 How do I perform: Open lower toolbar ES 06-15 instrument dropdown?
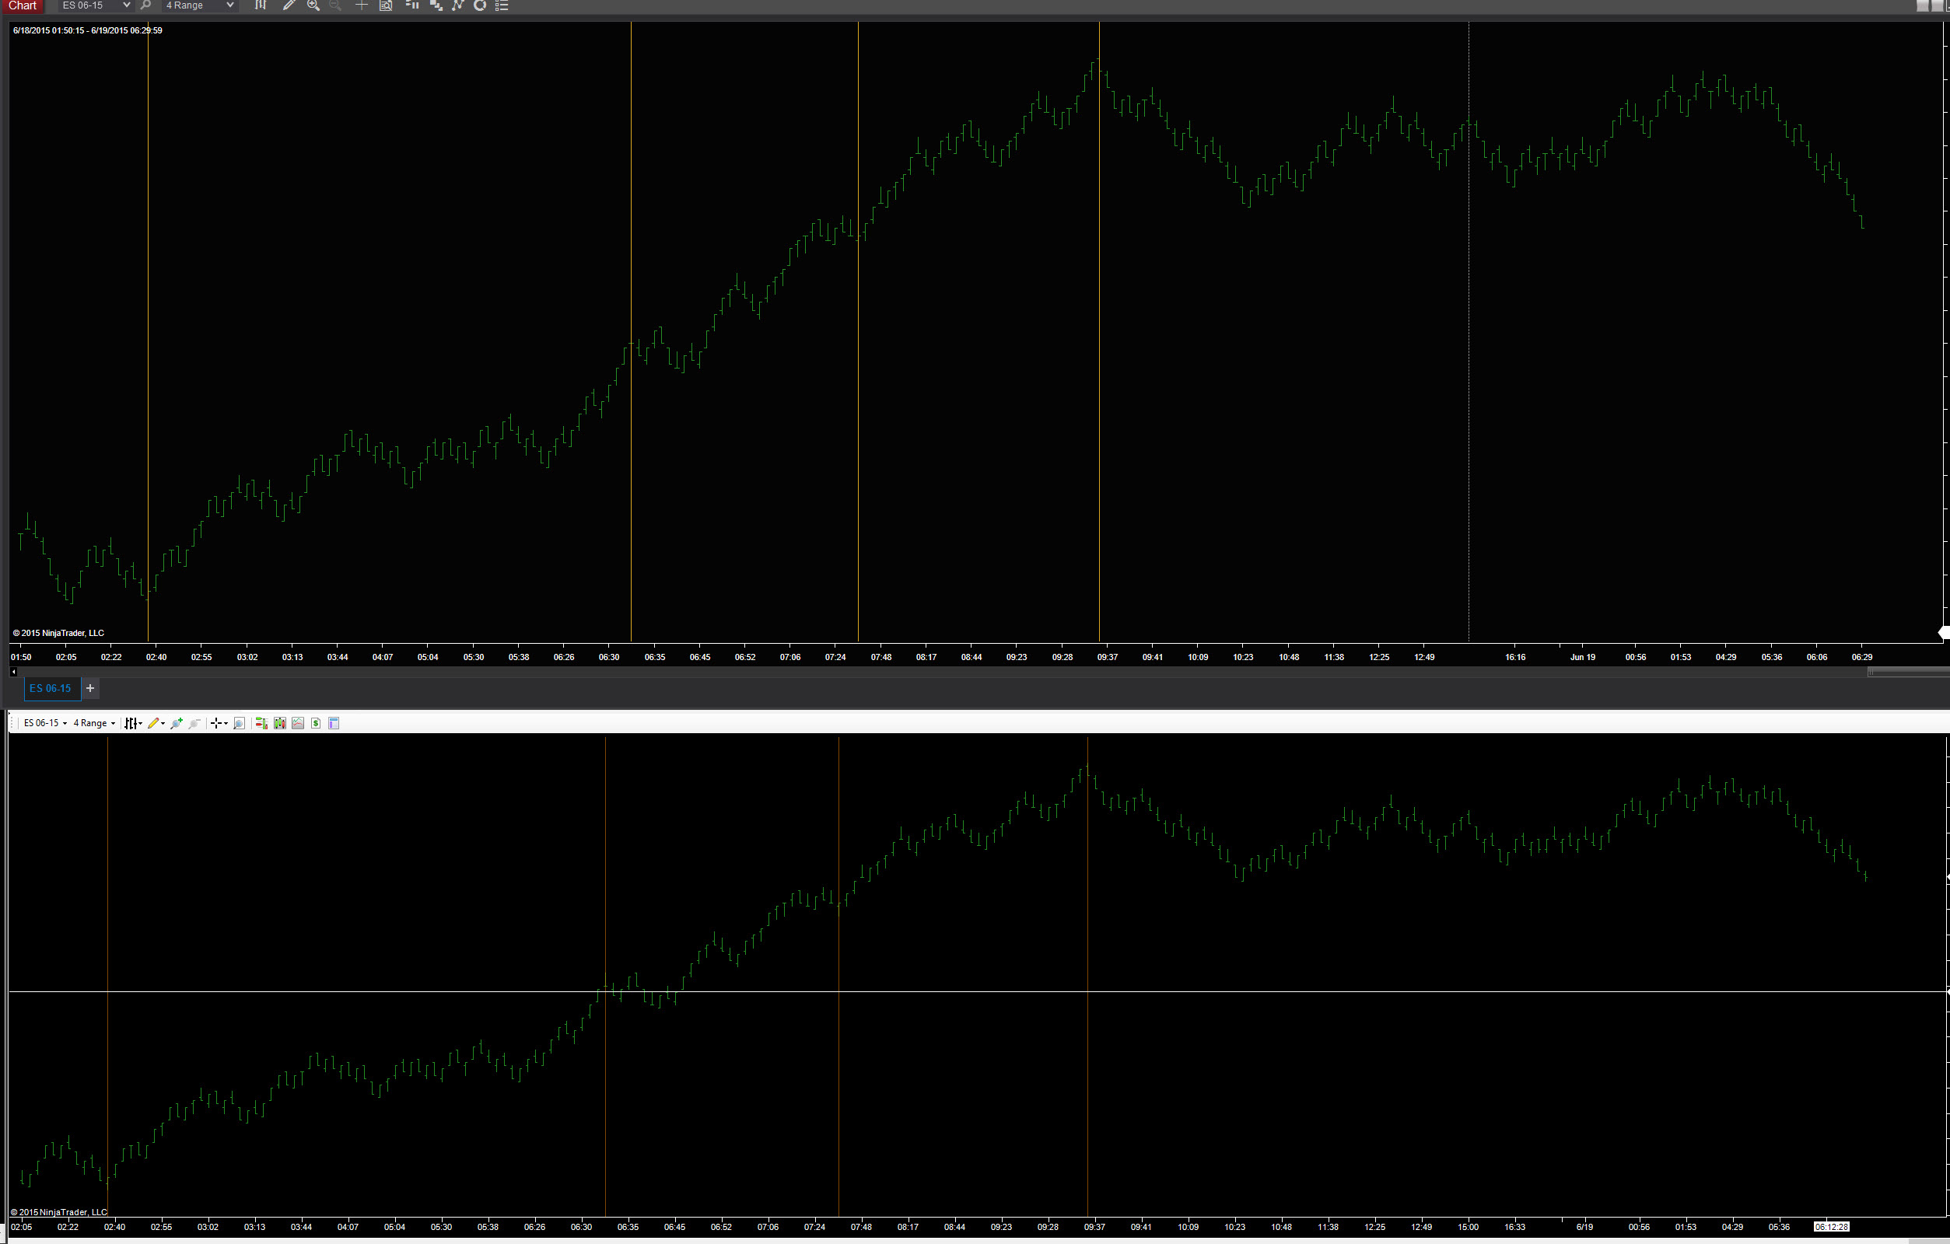[x=45, y=723]
